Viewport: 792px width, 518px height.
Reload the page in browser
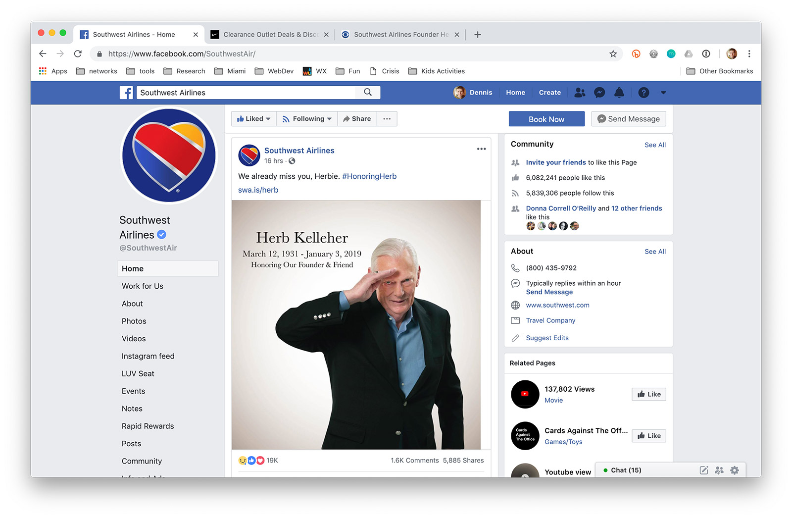[78, 54]
